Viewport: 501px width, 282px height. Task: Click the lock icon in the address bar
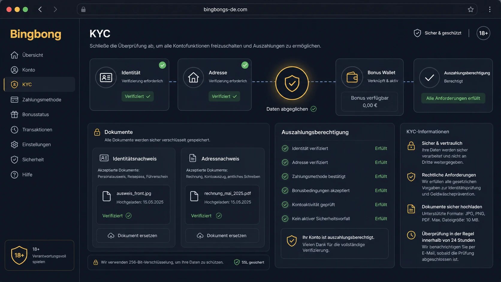(83, 9)
